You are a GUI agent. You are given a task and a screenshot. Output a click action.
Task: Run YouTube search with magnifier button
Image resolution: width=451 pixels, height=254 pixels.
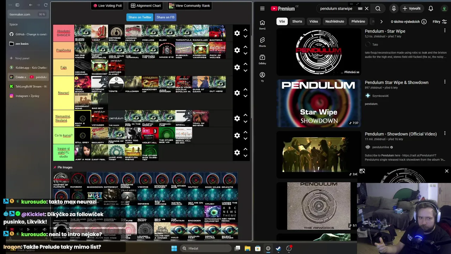coord(378,8)
